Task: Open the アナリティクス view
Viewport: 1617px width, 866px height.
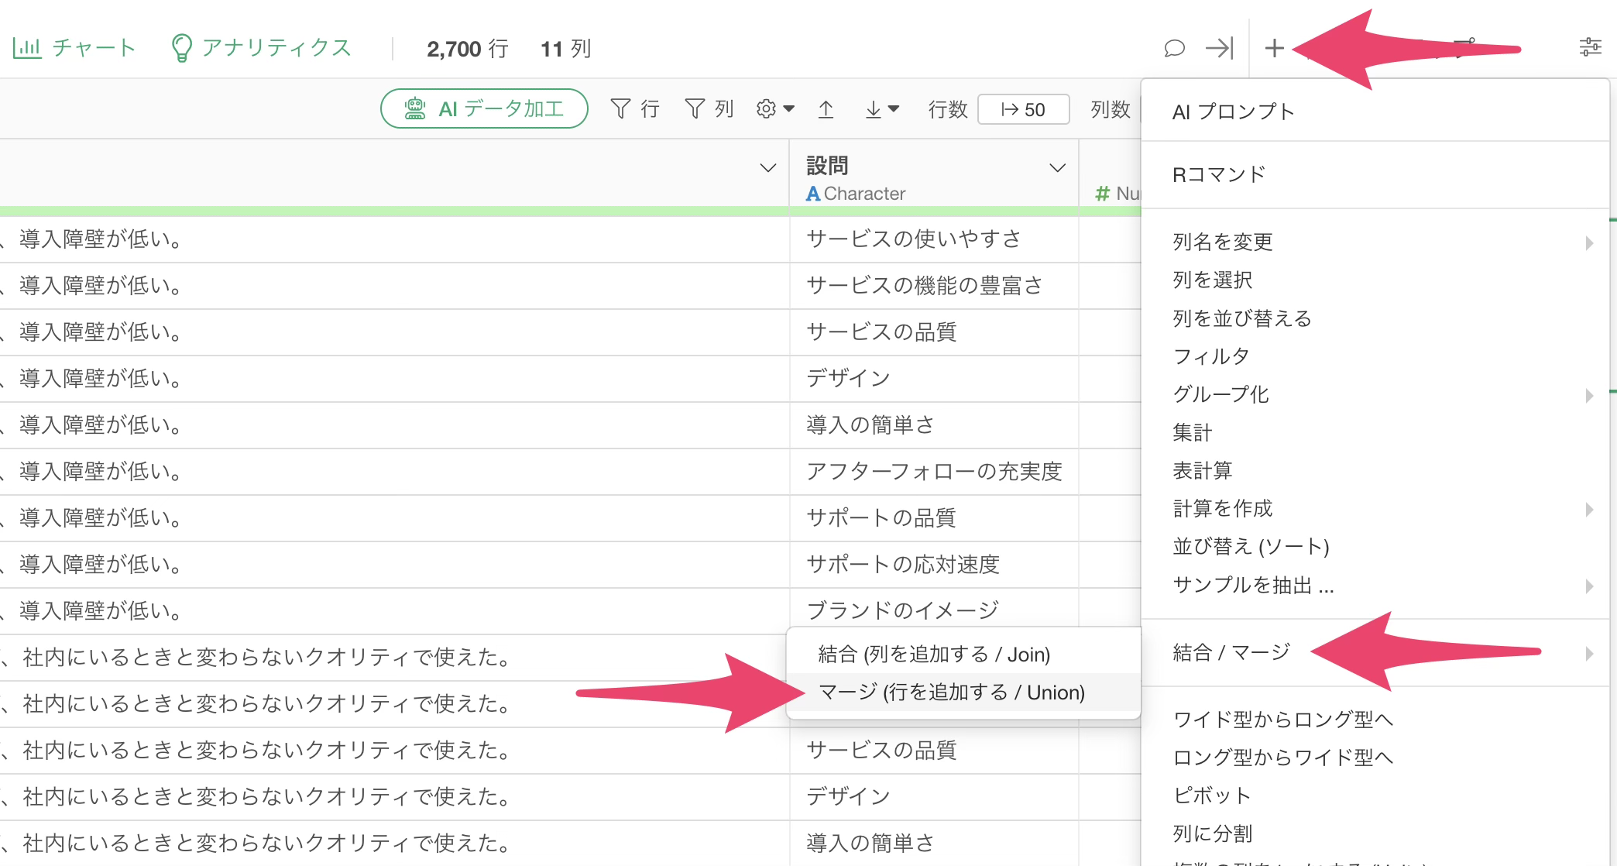Action: click(261, 48)
